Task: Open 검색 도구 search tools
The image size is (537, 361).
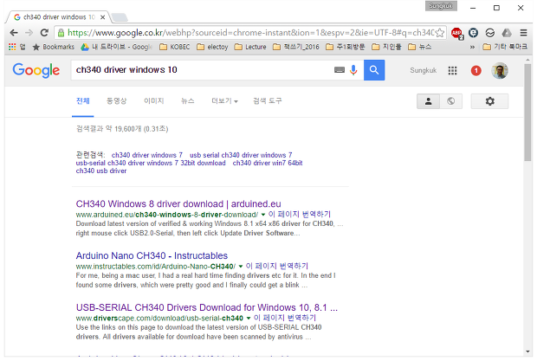Action: [x=267, y=101]
